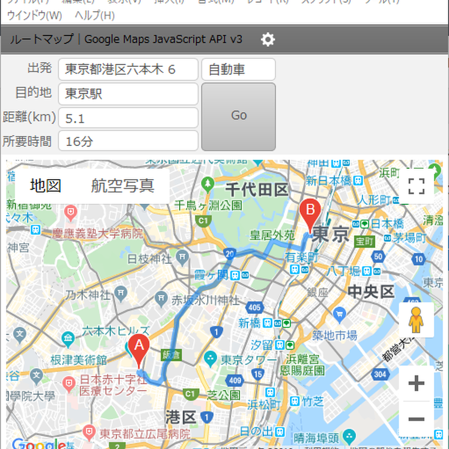Click the 新橋 station label

tap(249, 323)
